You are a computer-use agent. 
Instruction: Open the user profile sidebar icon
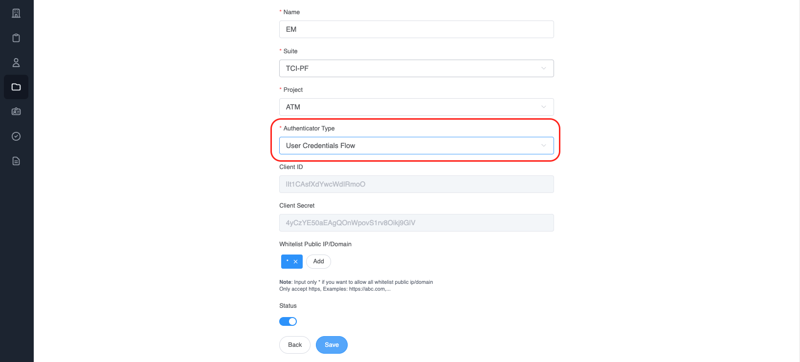click(x=16, y=63)
